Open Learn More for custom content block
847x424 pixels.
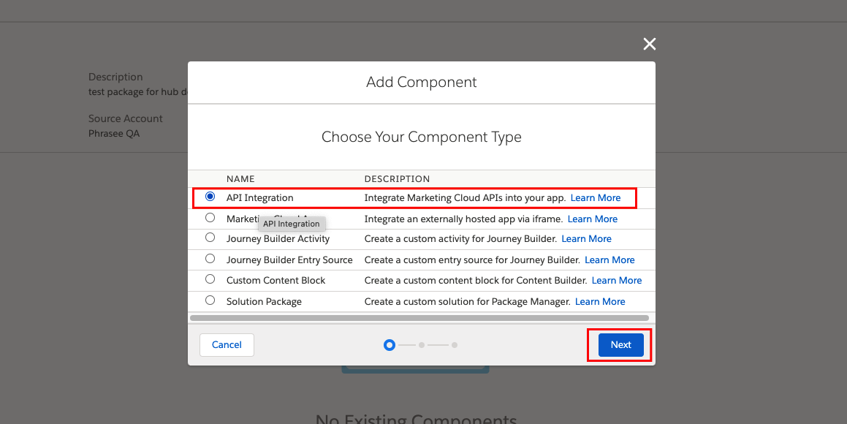(617, 280)
